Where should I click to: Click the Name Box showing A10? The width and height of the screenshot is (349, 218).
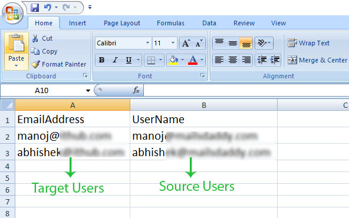[x=42, y=91]
